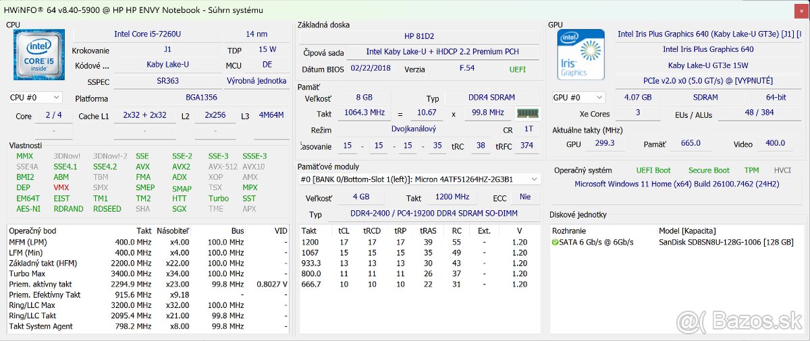Screen dimensions: 810x341
Task: Click the Windows 11 Home operating system text
Action: tap(676, 184)
